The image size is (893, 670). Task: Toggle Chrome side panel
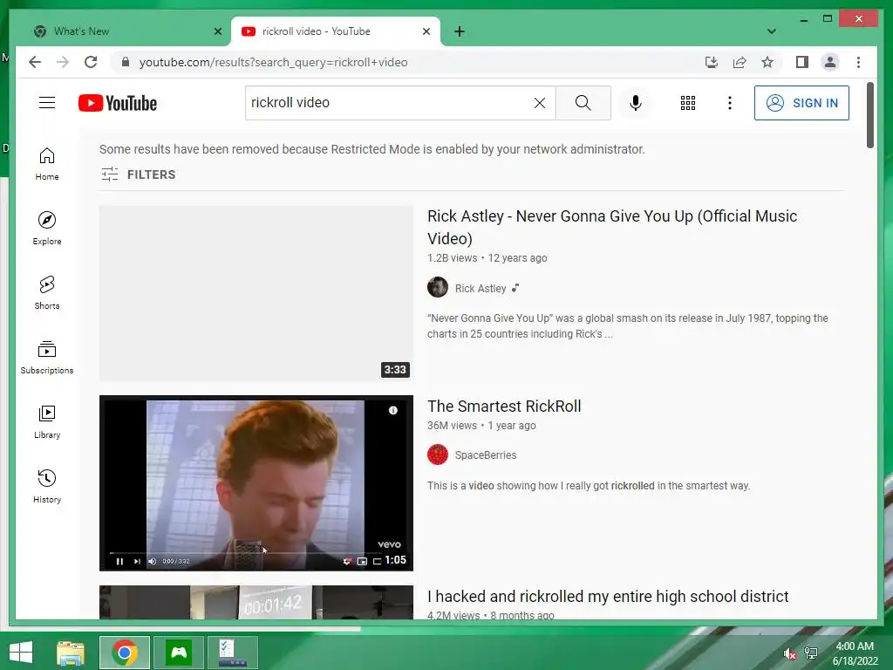802,62
